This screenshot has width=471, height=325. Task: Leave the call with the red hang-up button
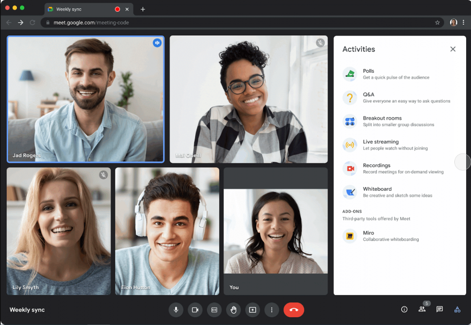(x=294, y=310)
